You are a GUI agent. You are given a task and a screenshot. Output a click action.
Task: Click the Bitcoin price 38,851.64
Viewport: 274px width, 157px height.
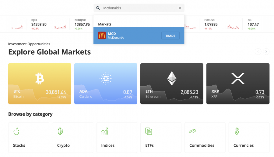point(56,92)
